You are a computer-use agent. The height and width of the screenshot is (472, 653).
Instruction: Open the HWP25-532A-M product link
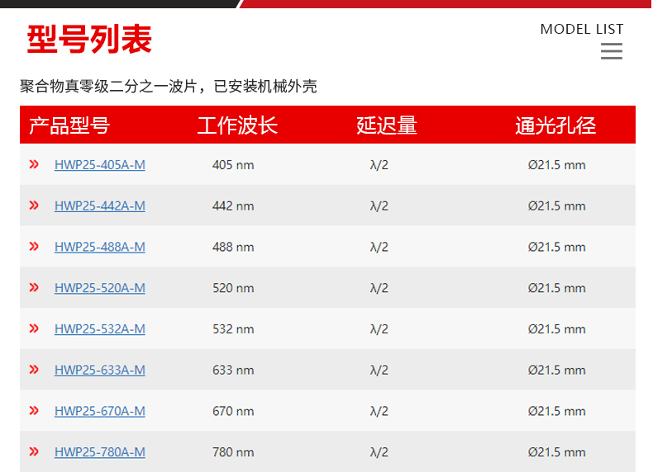tap(100, 329)
